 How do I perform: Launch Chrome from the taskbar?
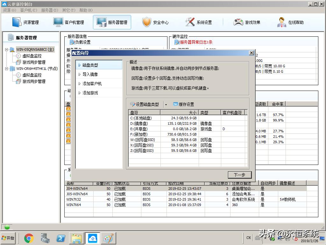pyautogui.click(x=29, y=238)
